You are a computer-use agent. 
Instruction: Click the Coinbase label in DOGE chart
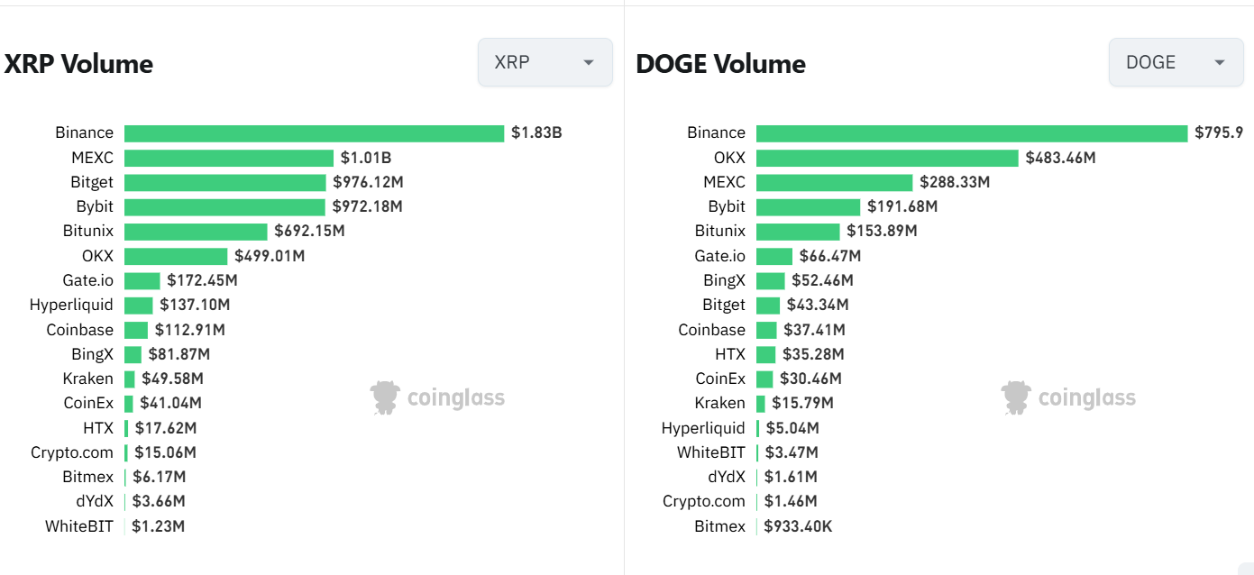(x=711, y=330)
